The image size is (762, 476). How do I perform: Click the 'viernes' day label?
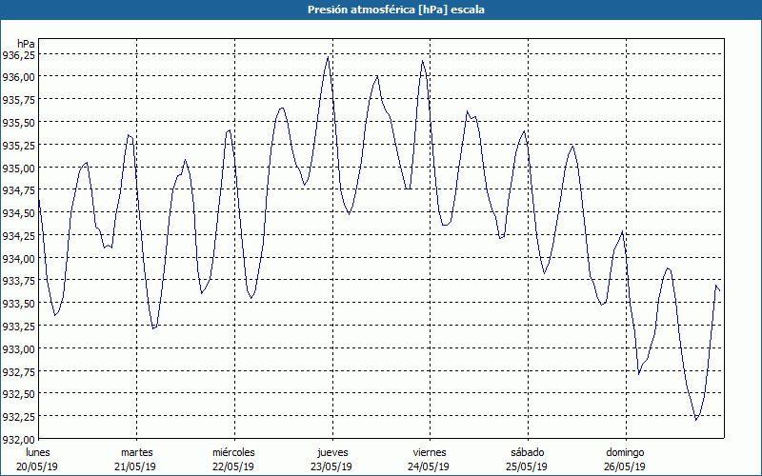pyautogui.click(x=430, y=452)
